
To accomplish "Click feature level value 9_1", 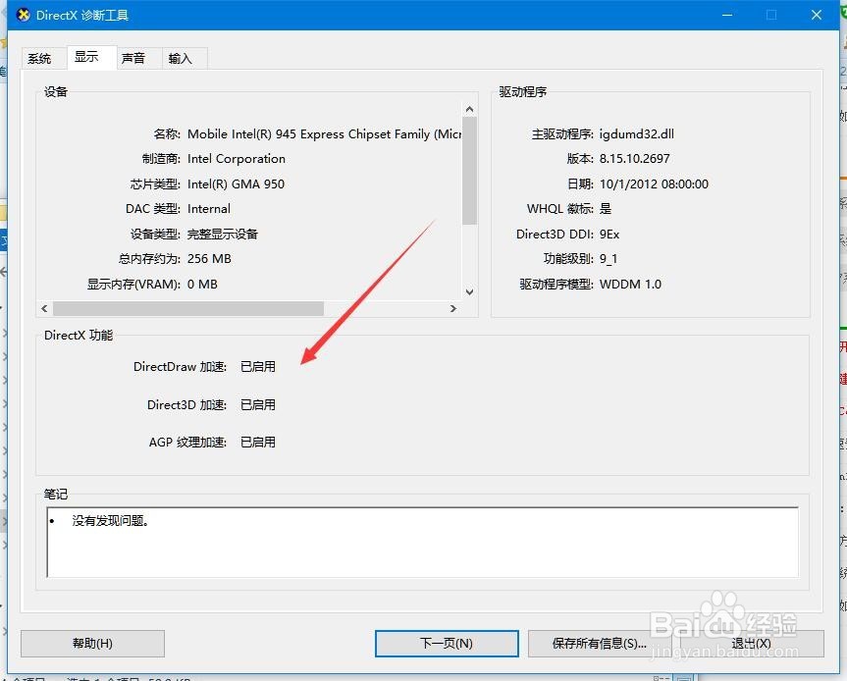I will [609, 259].
